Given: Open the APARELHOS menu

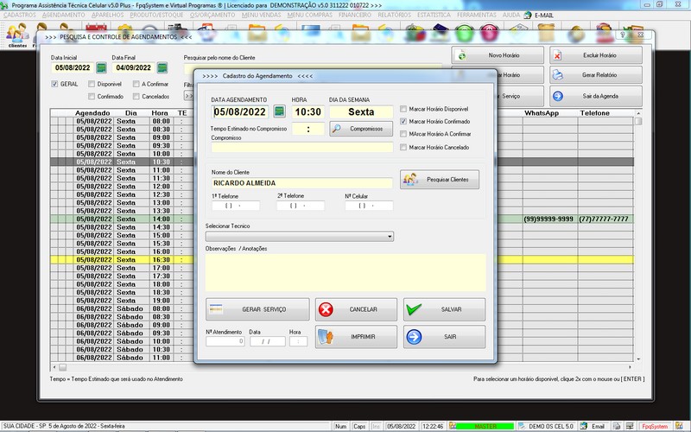Looking at the screenshot, I should point(107,15).
